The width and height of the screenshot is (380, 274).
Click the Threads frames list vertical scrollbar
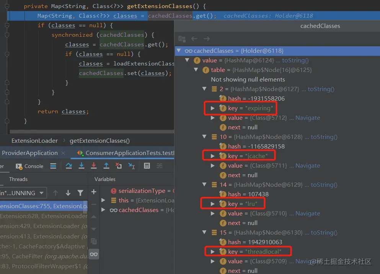85,207
